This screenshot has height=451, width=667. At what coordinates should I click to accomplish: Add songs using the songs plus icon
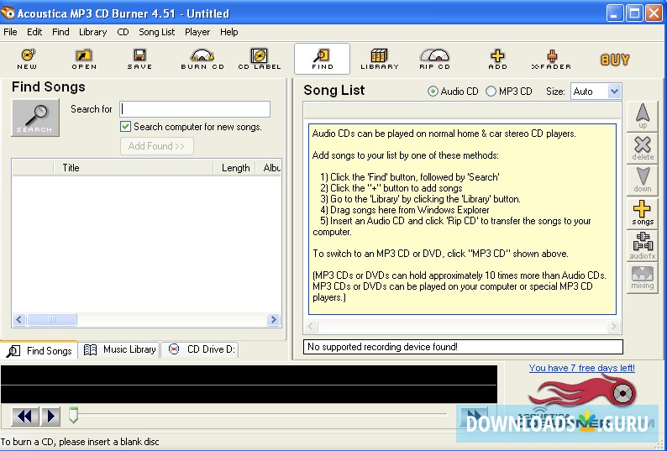pyautogui.click(x=643, y=212)
